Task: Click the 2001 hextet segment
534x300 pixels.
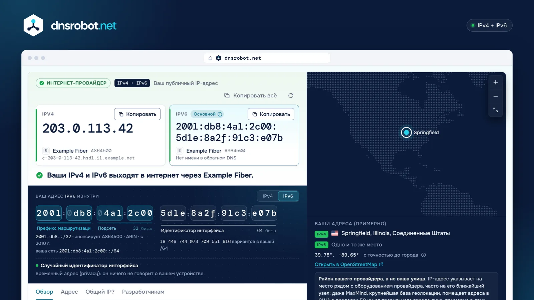Action: point(49,213)
